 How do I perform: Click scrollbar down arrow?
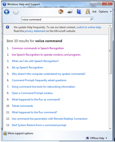tap(110, 129)
